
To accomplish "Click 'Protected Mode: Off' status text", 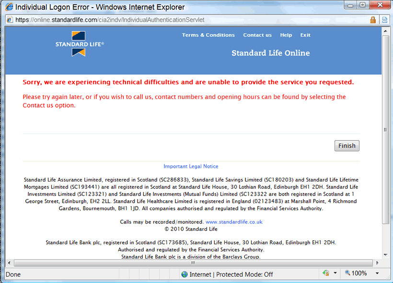I will pyautogui.click(x=244, y=274).
